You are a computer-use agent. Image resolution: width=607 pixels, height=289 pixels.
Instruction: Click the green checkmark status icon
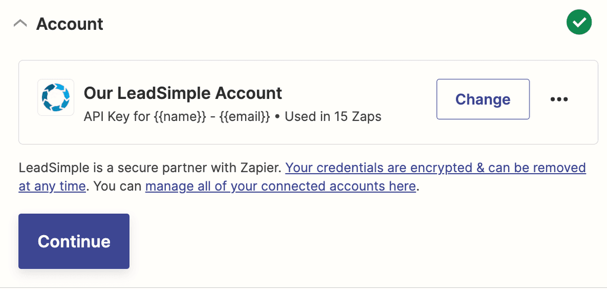[x=579, y=22]
